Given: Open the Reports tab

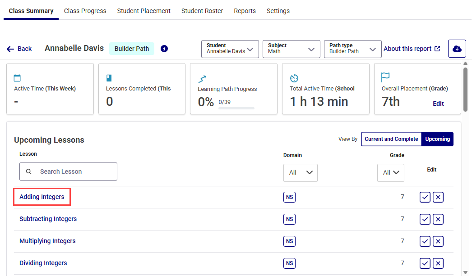Looking at the screenshot, I should click(245, 11).
